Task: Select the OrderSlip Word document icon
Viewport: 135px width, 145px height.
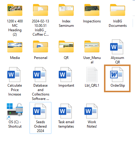Action: (117, 75)
